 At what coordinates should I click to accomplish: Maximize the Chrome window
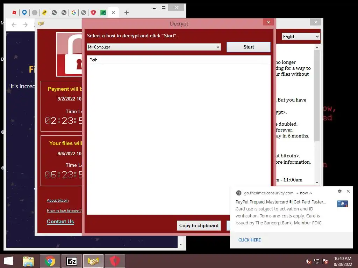coord(164,8)
